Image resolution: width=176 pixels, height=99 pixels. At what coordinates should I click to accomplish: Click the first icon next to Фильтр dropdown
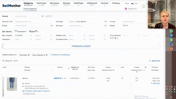click(45, 16)
